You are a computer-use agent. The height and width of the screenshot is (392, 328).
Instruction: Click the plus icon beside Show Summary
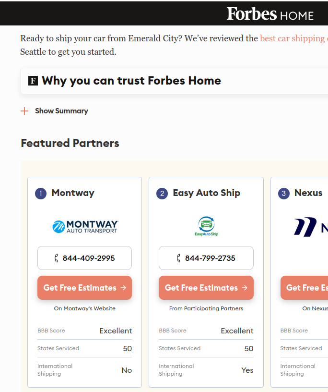coord(24,111)
